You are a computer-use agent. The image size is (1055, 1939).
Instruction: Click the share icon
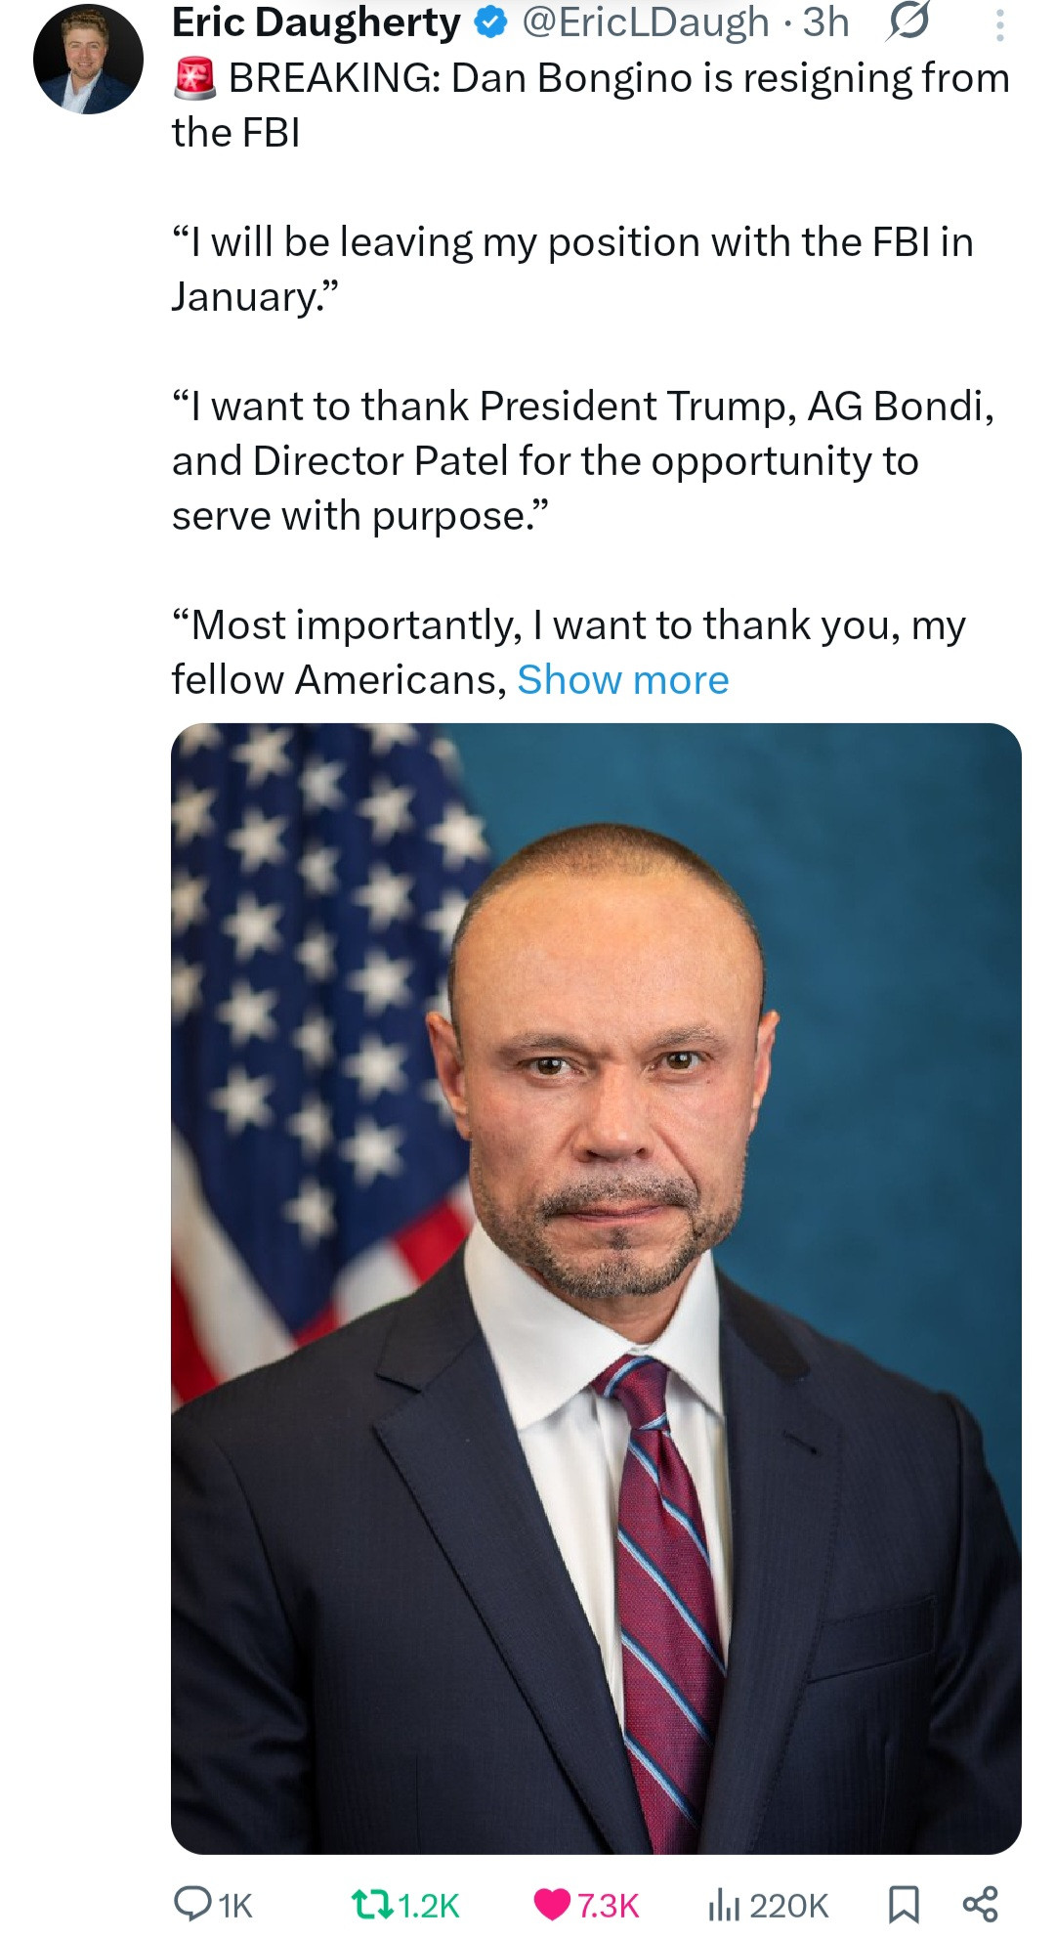tap(980, 1904)
